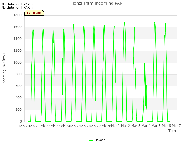Click the green Tower legend line swatch
This screenshot has width=195, height=146.
(91, 141)
